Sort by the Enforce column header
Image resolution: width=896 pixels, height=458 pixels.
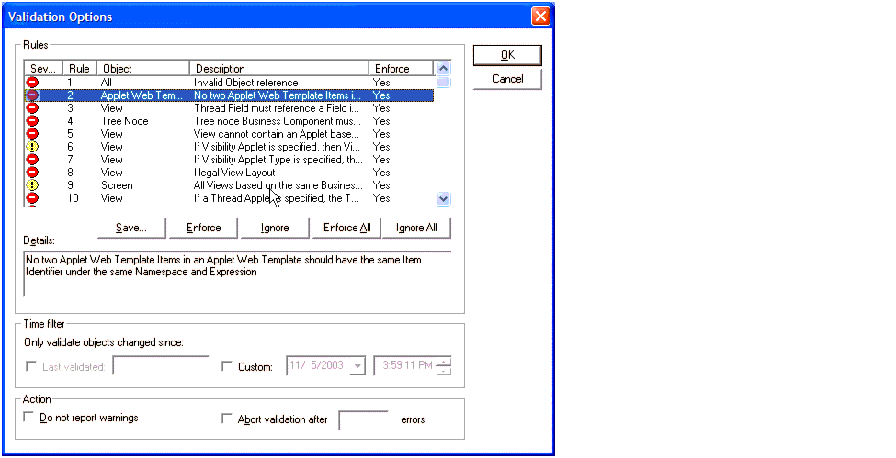[402, 69]
